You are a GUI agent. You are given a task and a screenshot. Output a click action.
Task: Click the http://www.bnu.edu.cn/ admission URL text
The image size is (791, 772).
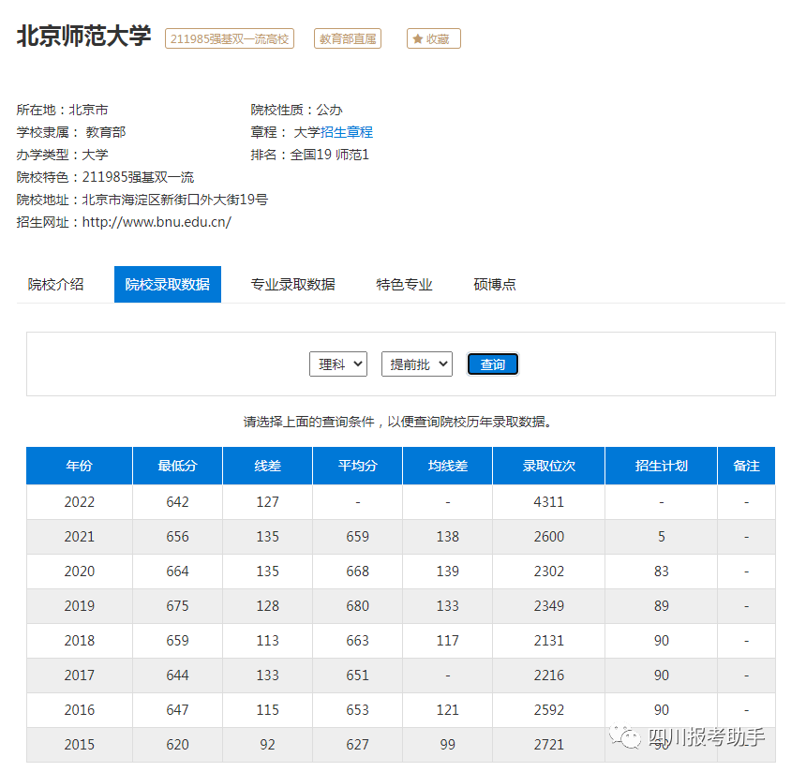157,222
